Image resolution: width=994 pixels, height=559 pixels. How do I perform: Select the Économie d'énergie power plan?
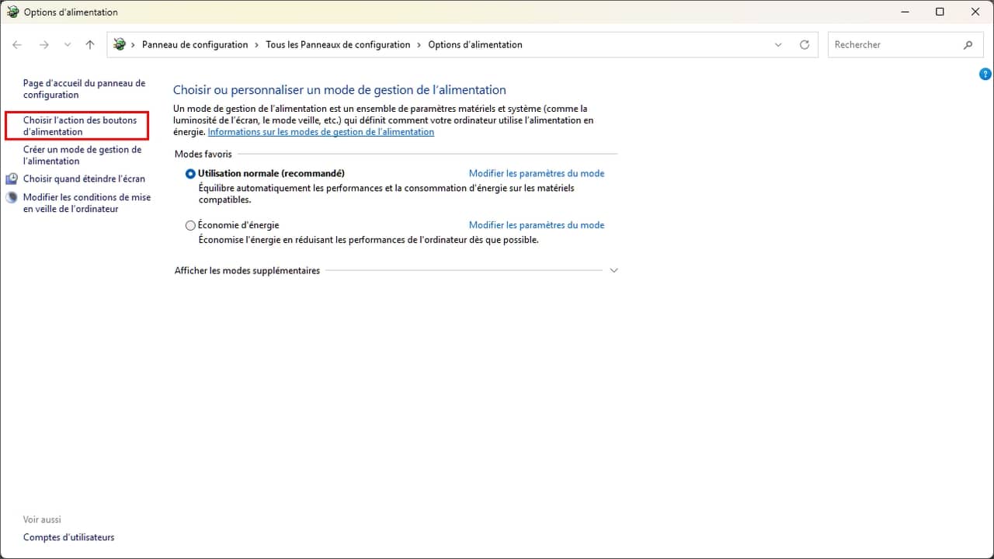point(190,226)
